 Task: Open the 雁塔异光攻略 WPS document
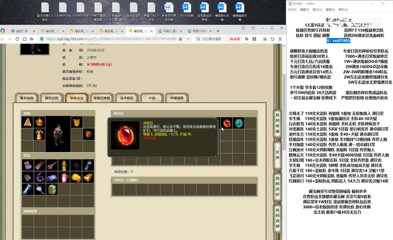pos(222,12)
